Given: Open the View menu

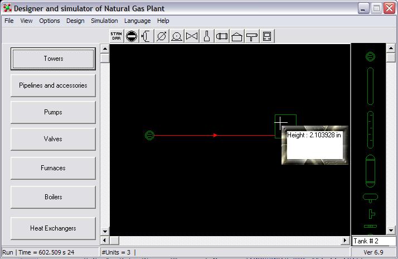Looking at the screenshot, I should (26, 21).
